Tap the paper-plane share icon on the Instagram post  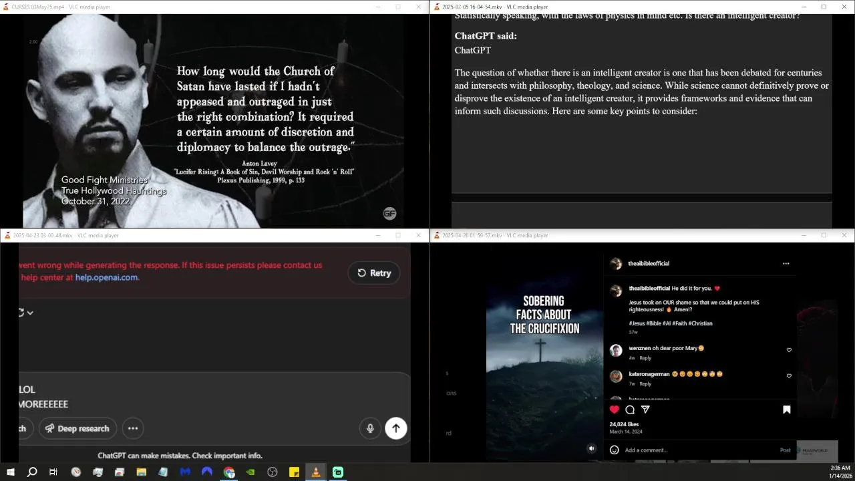[x=645, y=410]
